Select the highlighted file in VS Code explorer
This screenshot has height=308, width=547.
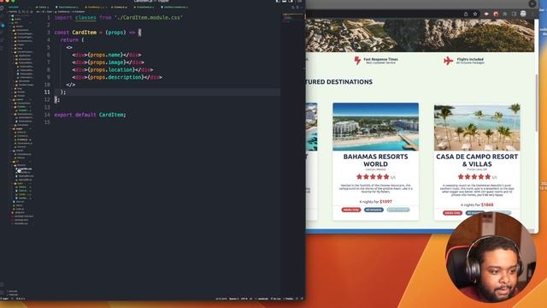(x=24, y=169)
